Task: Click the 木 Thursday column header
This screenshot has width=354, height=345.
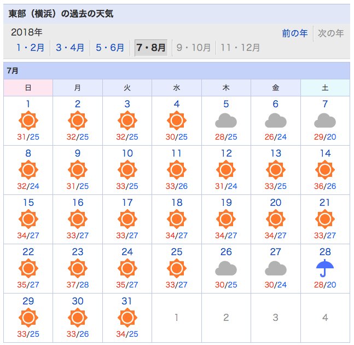Action: pyautogui.click(x=226, y=88)
